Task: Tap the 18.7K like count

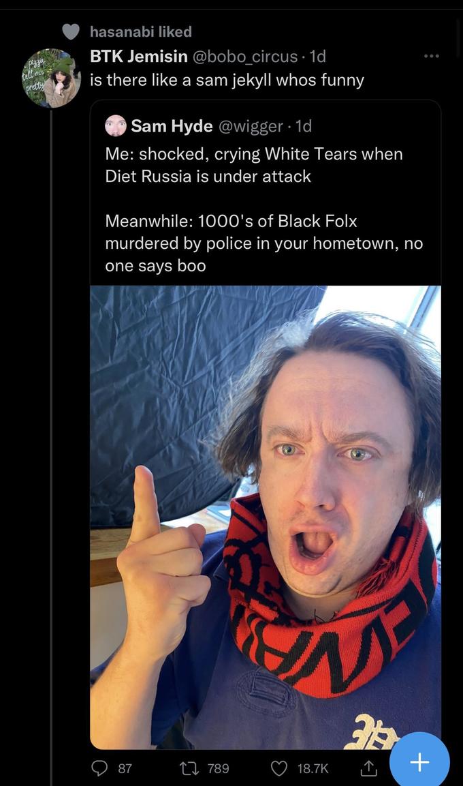Action: pyautogui.click(x=313, y=768)
